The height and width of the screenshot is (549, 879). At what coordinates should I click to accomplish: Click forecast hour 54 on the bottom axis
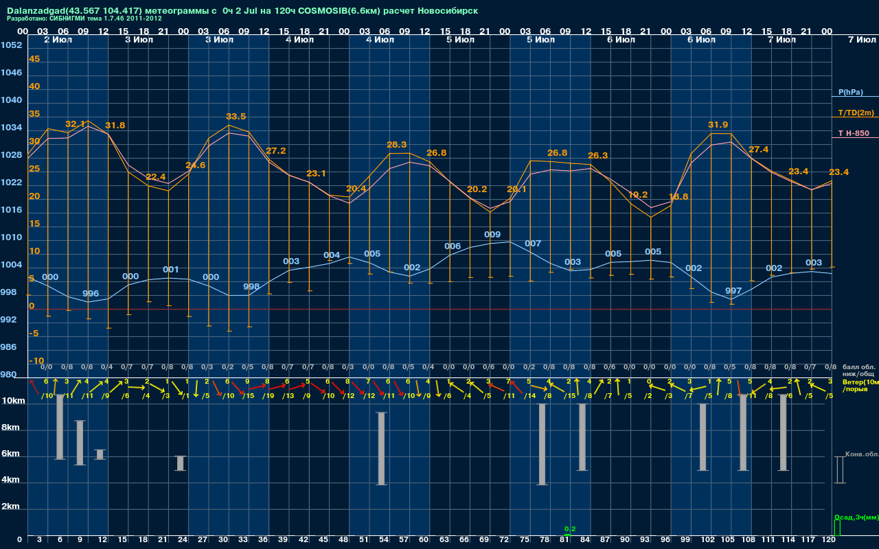click(385, 541)
